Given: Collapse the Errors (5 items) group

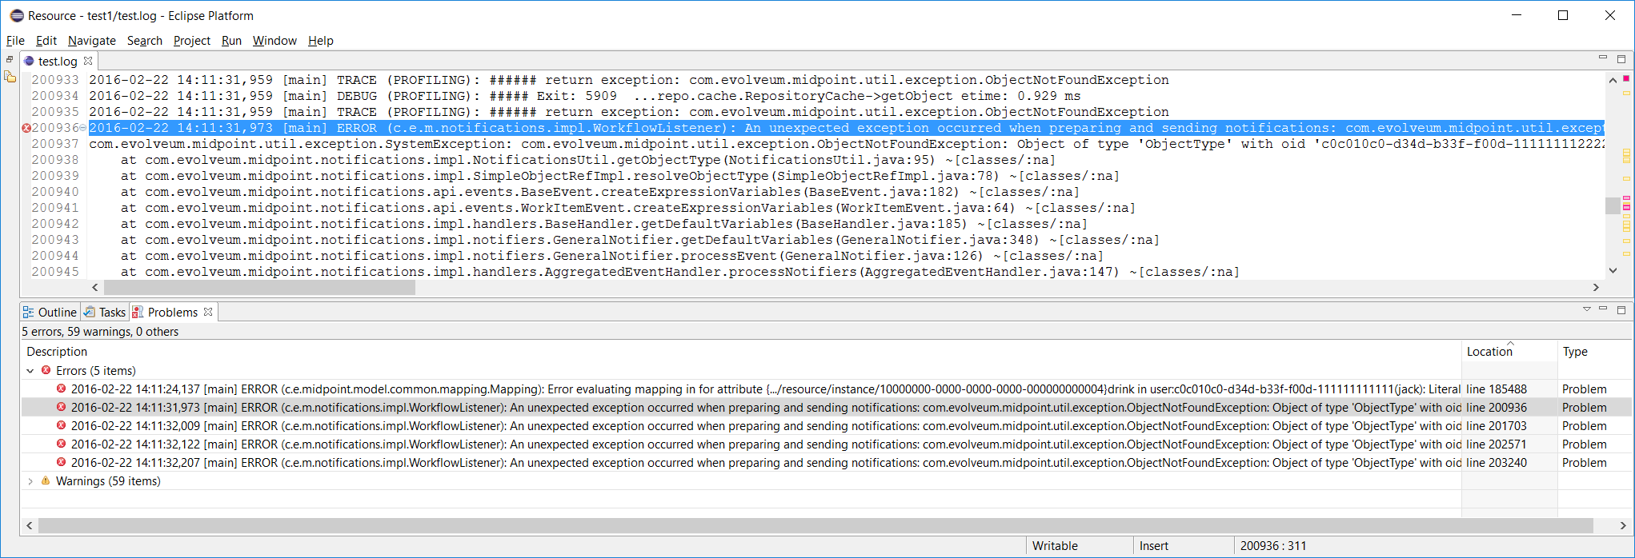Looking at the screenshot, I should [30, 371].
